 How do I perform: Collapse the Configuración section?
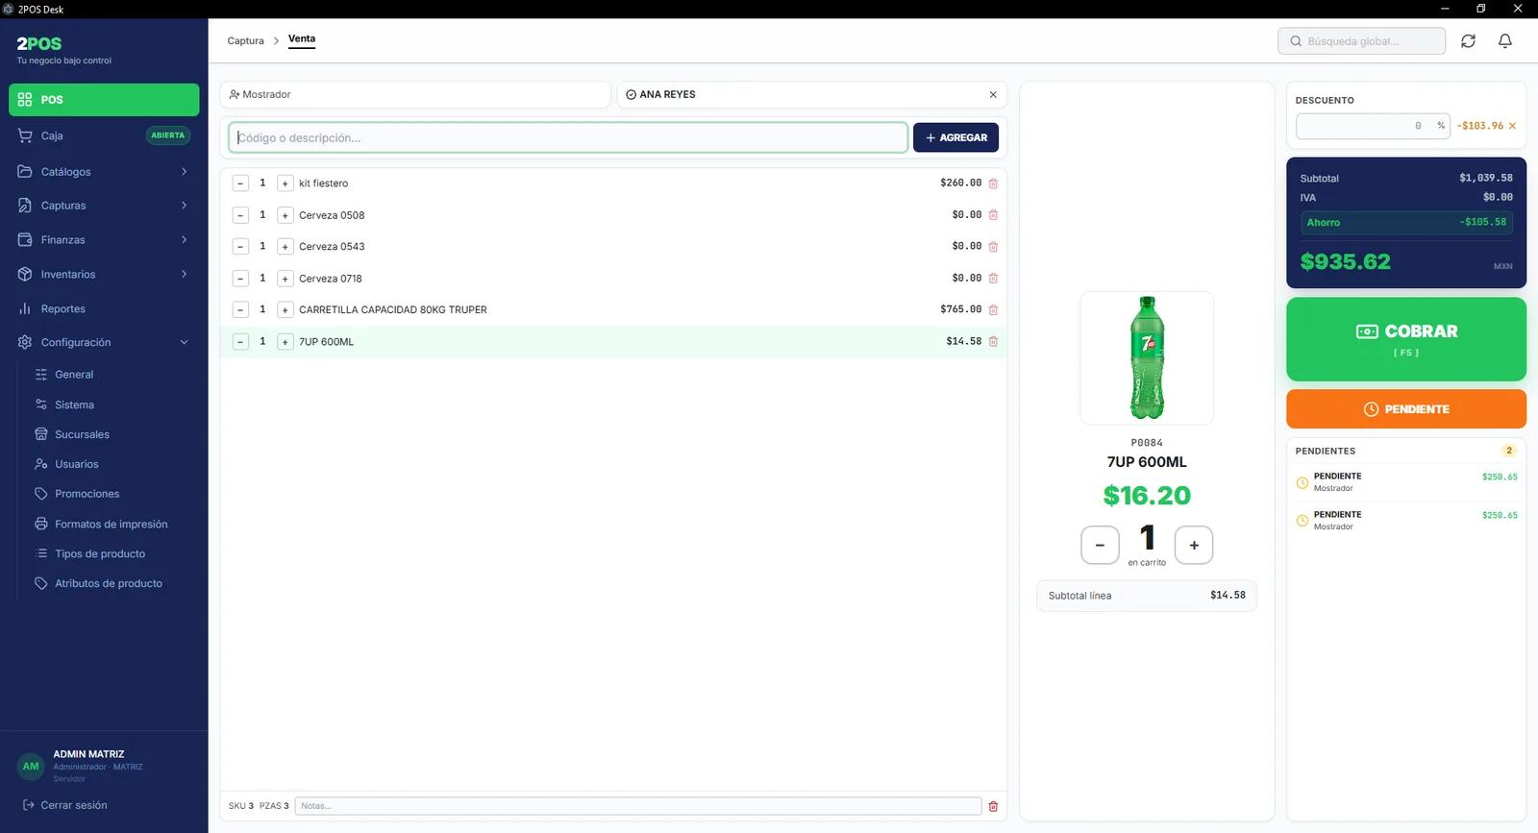(104, 343)
